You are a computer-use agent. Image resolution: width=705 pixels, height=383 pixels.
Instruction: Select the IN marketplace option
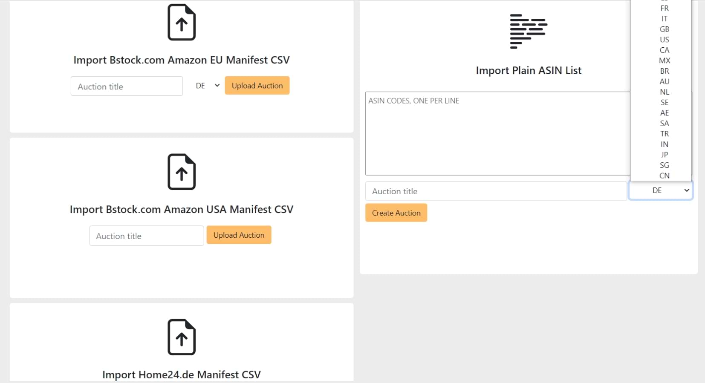coord(665,144)
